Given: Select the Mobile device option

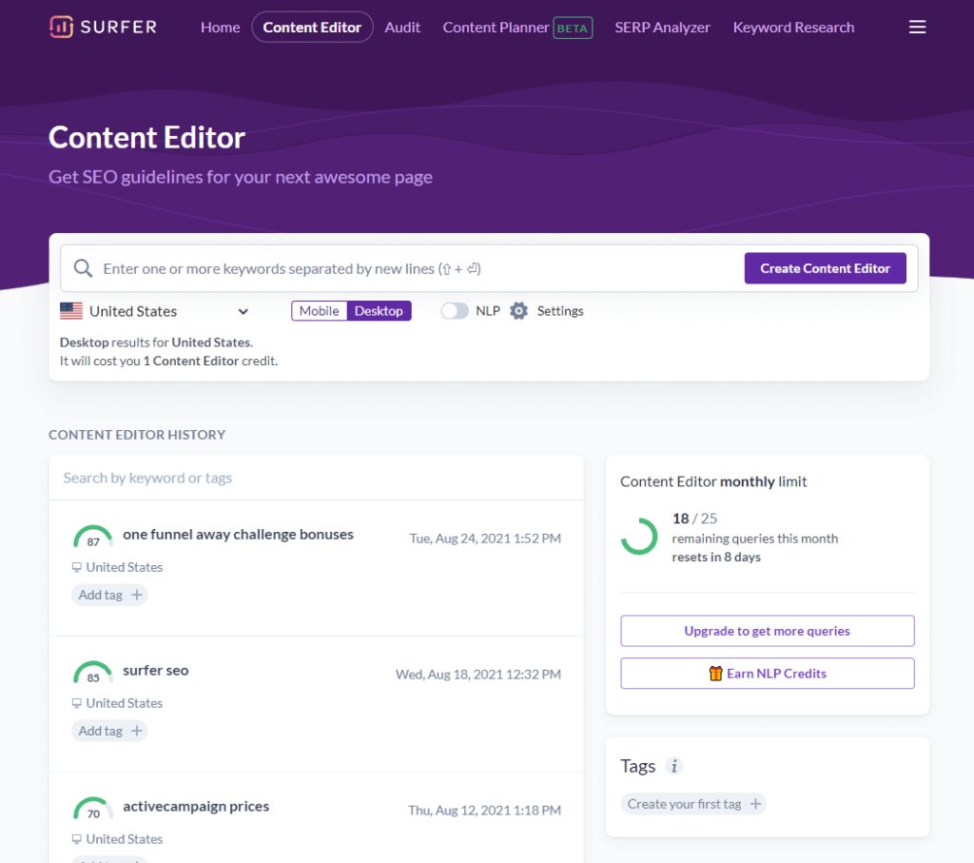Looking at the screenshot, I should [x=320, y=310].
